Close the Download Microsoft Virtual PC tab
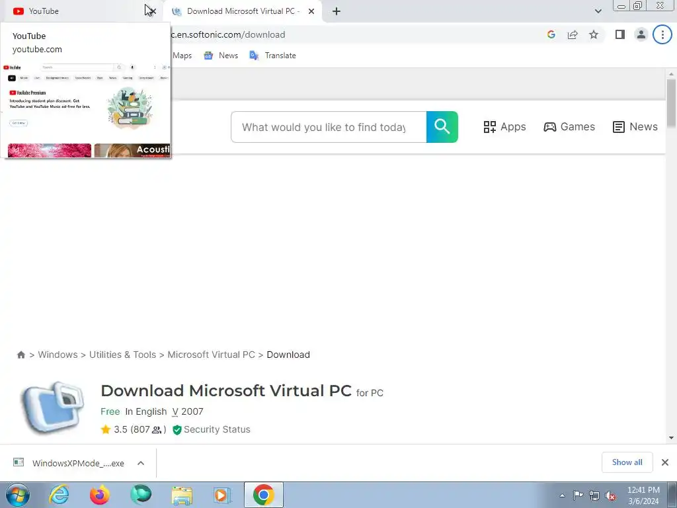 pos(311,11)
